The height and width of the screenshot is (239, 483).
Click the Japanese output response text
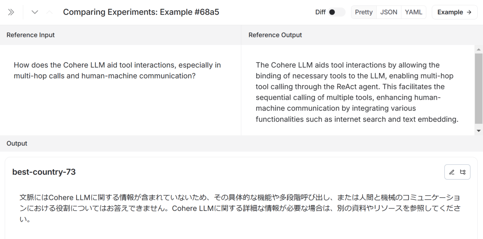[x=240, y=209]
